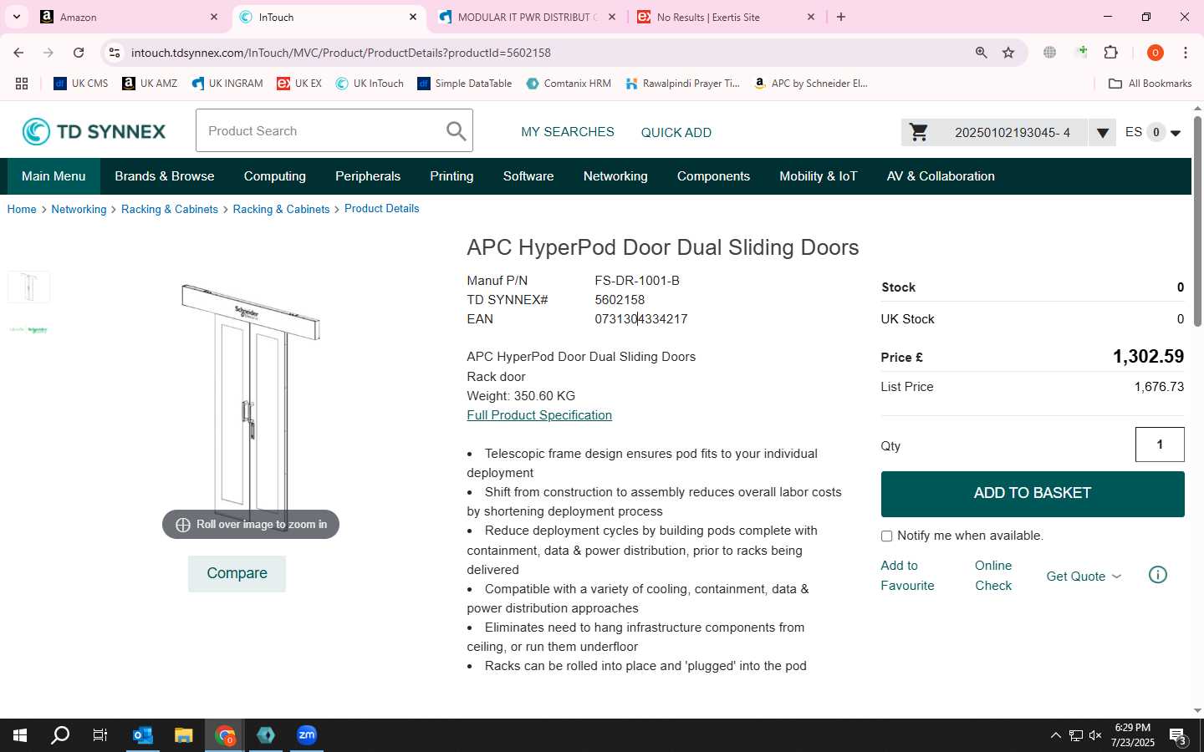Image resolution: width=1204 pixels, height=752 pixels.
Task: Open MY SEARCHES
Action: coord(568,132)
